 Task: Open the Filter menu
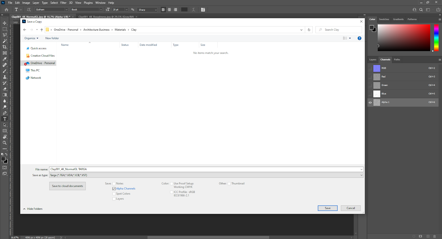click(63, 3)
